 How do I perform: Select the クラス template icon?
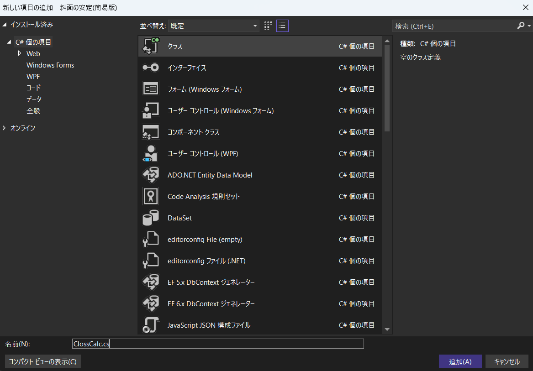click(x=151, y=46)
